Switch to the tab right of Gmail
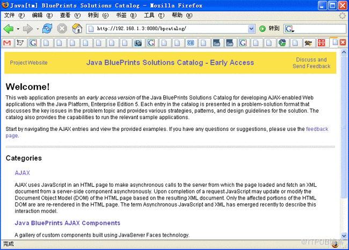Screen dimensions: 349x250 (x=20, y=43)
